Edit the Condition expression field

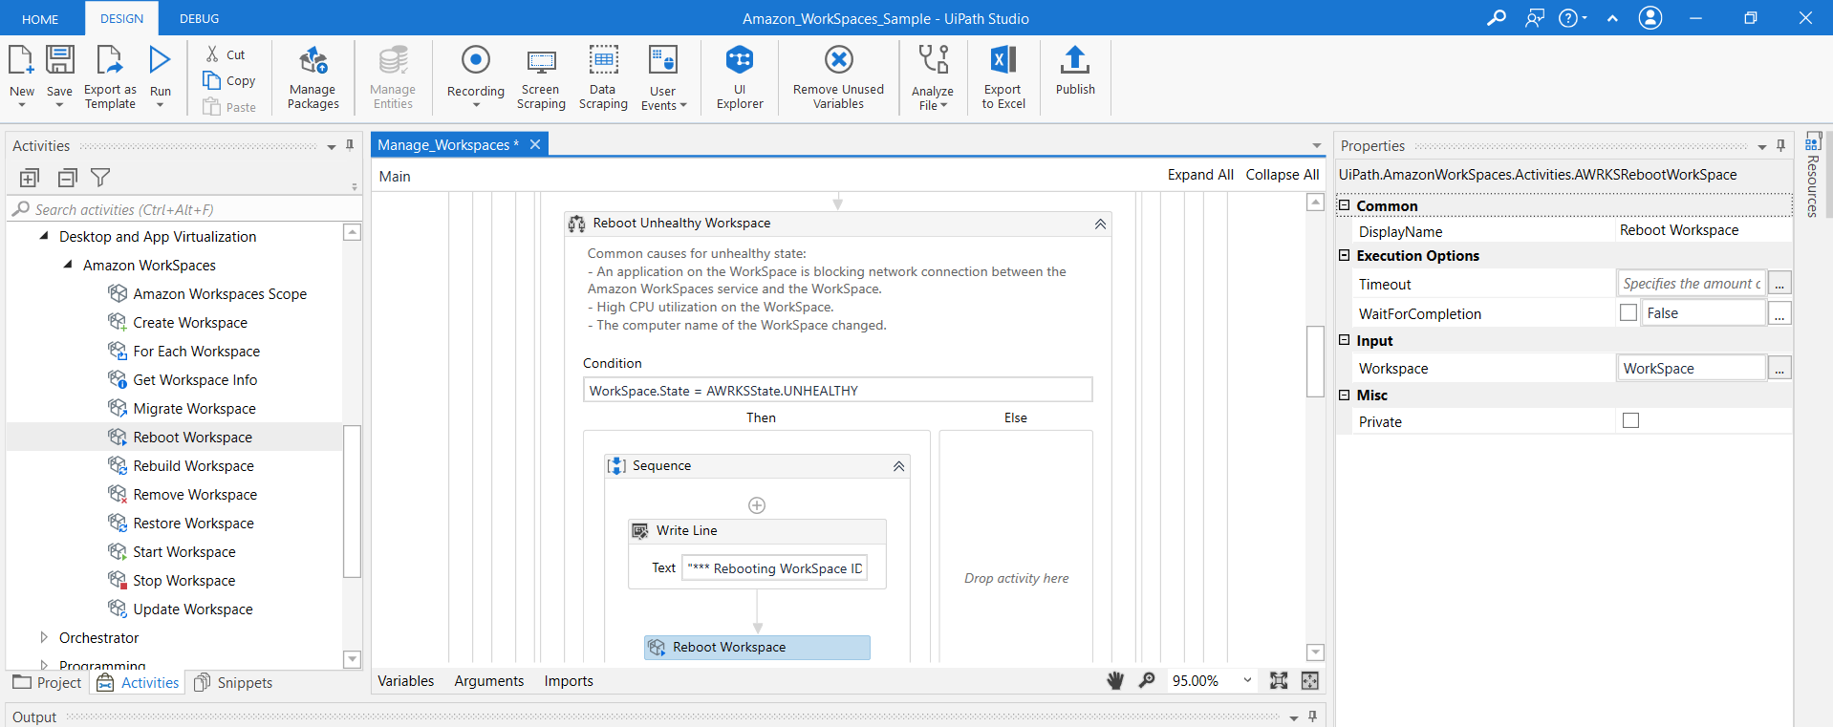[x=837, y=390]
